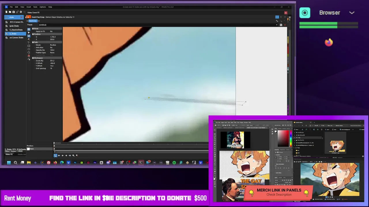Select the Anchor Creation pen tool
This screenshot has width=369, height=207.
point(29,36)
